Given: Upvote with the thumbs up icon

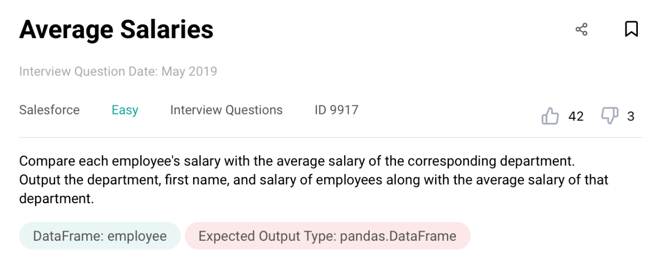Looking at the screenshot, I should click(550, 116).
